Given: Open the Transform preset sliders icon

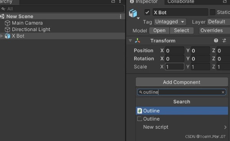Looking at the screenshot, I should click(224, 41).
